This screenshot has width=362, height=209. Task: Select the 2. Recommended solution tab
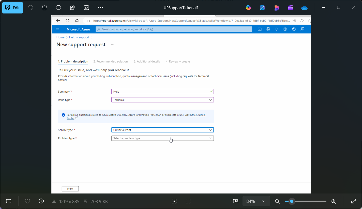[111, 62]
